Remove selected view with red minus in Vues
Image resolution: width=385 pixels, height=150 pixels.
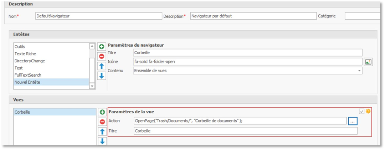pyautogui.click(x=102, y=122)
